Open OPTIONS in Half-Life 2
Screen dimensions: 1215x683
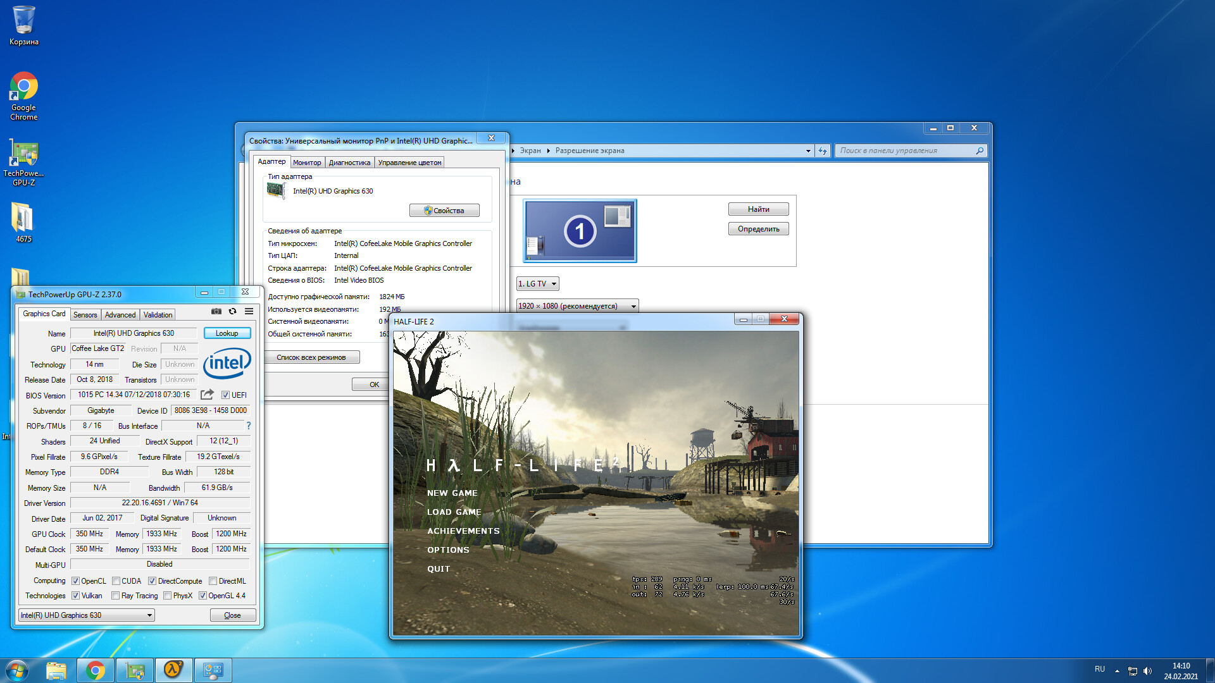[x=448, y=550]
